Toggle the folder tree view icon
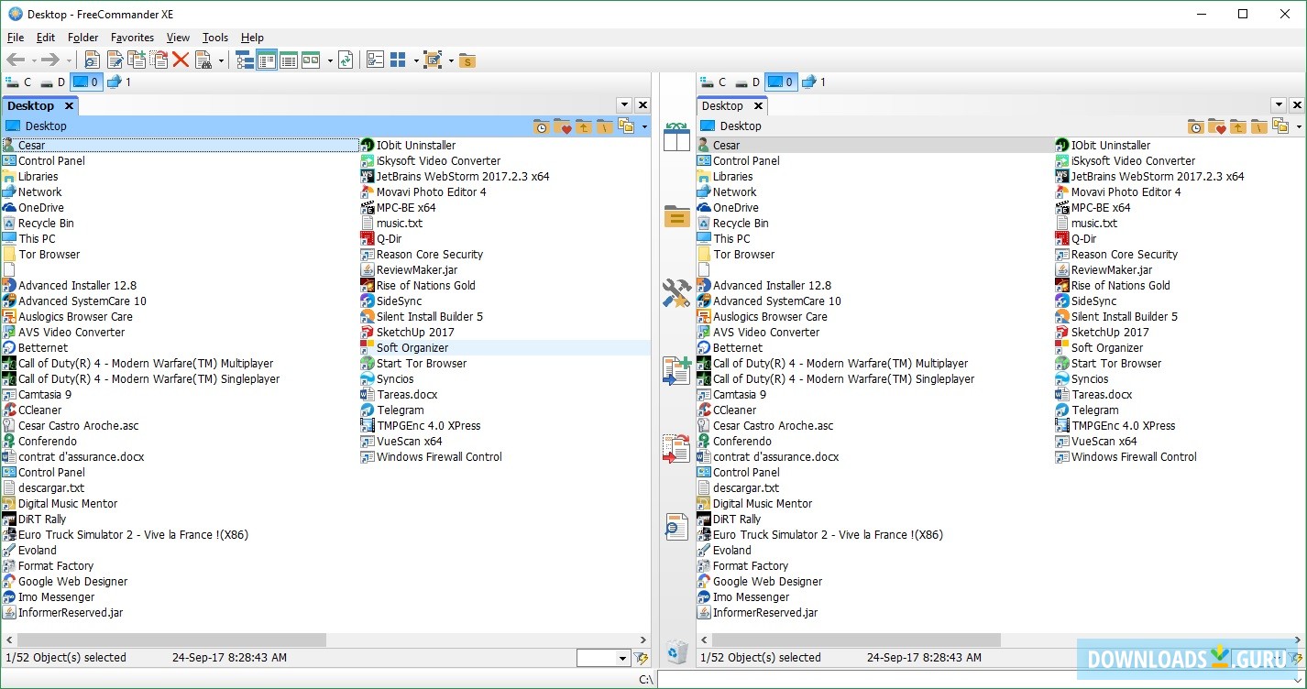The image size is (1307, 689). 245,60
